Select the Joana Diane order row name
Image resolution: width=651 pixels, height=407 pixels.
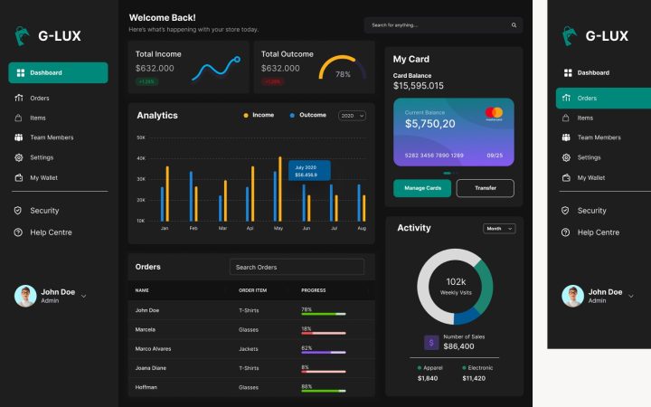click(x=151, y=368)
